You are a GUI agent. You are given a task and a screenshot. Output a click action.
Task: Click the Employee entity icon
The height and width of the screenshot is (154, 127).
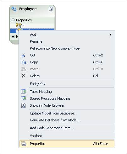[14, 9]
